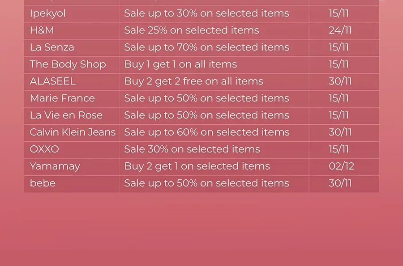Click the OXXO brand name

(44, 149)
